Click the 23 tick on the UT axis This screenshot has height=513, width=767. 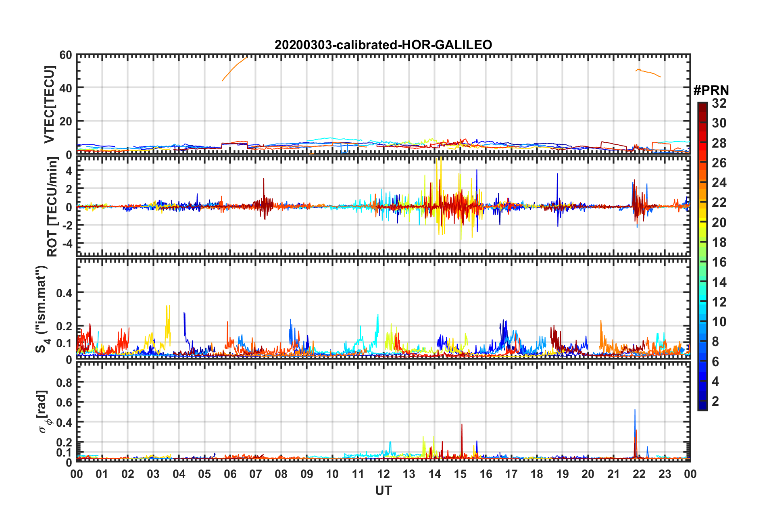coord(665,474)
